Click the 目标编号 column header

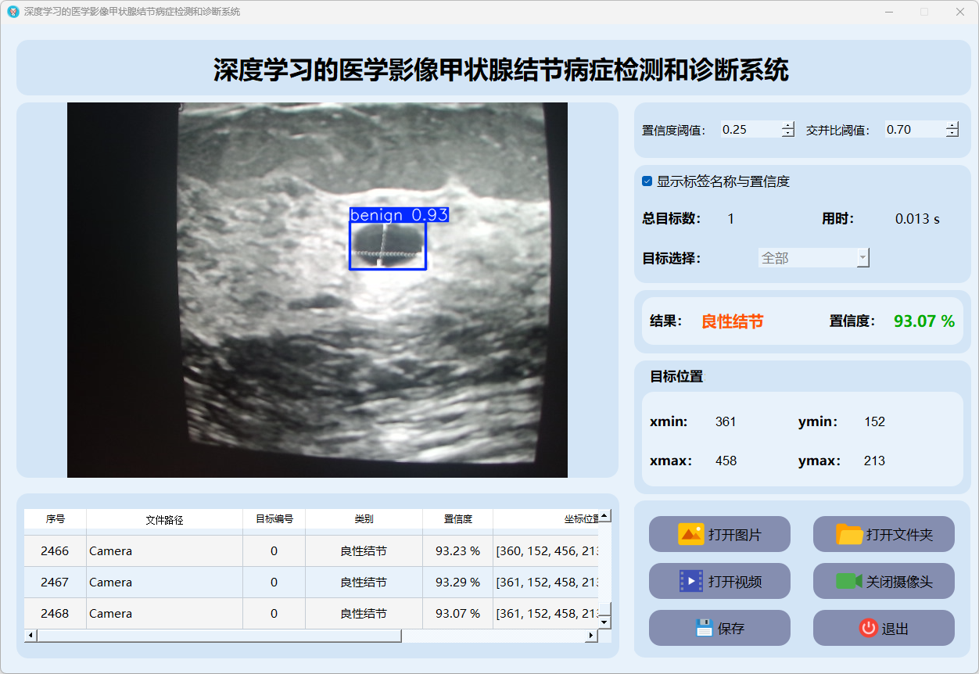(274, 519)
